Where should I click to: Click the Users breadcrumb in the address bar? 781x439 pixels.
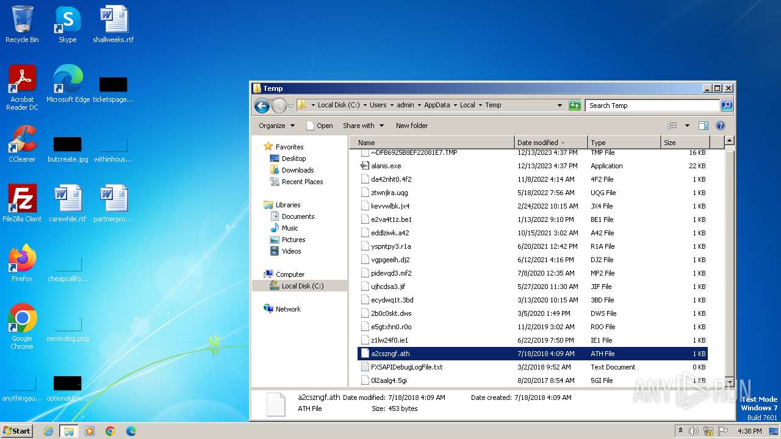pyautogui.click(x=378, y=105)
